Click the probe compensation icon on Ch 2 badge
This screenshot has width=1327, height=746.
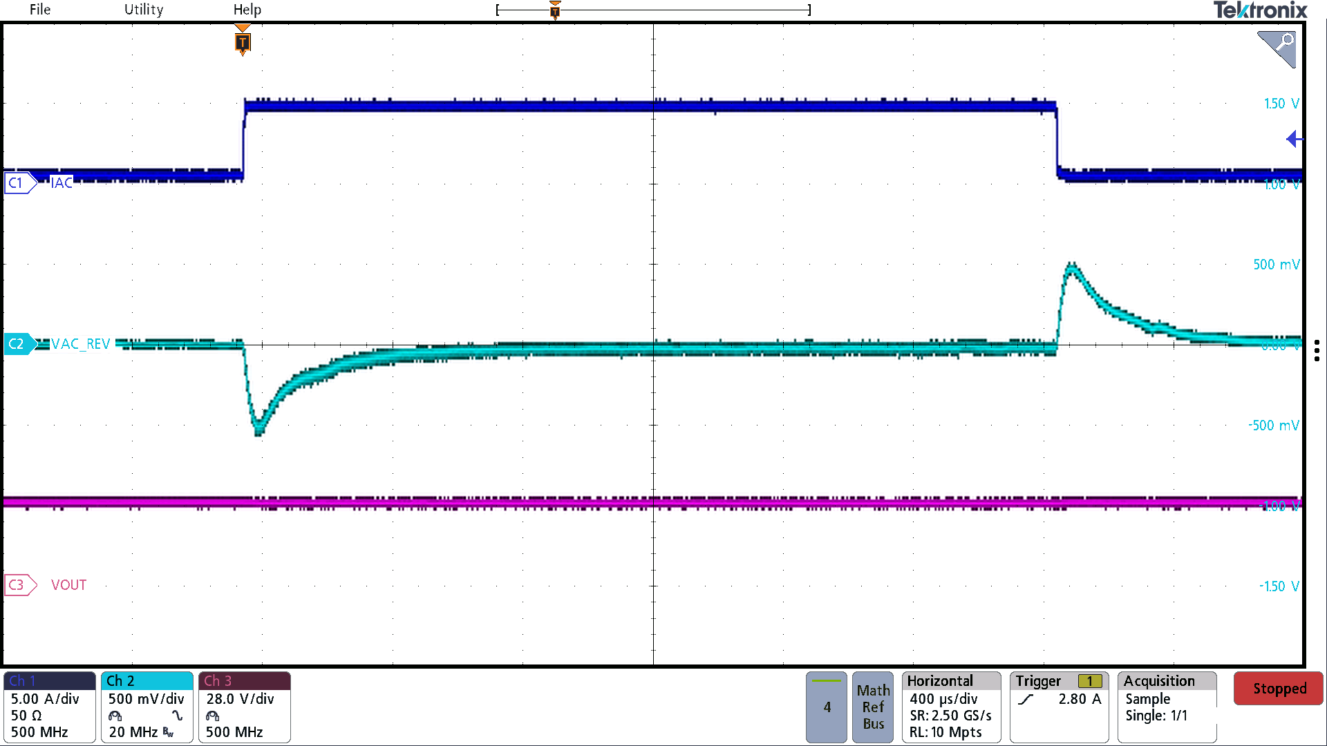114,716
